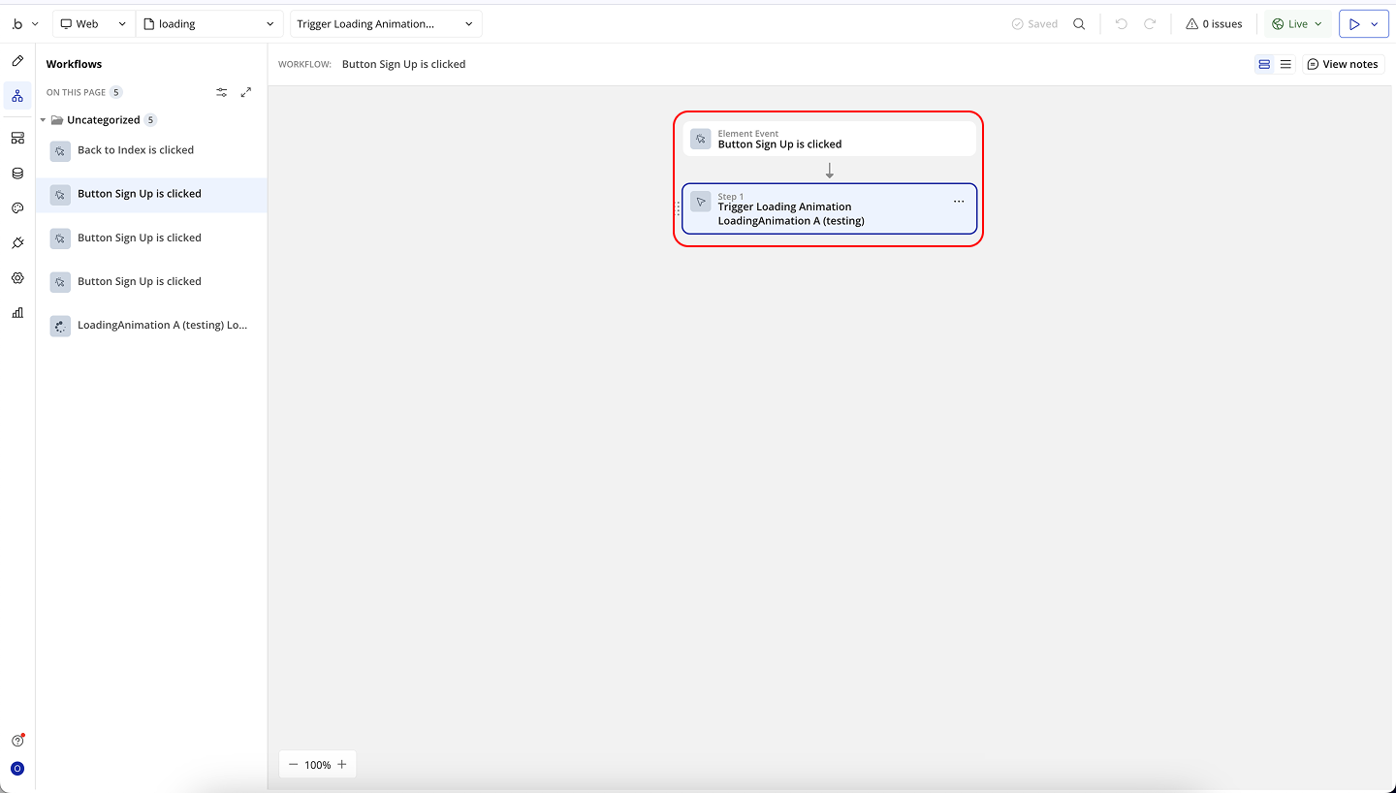Click the layout blocks icon below Workflow icon
Viewport: 1396px width, 793px height.
tap(17, 139)
